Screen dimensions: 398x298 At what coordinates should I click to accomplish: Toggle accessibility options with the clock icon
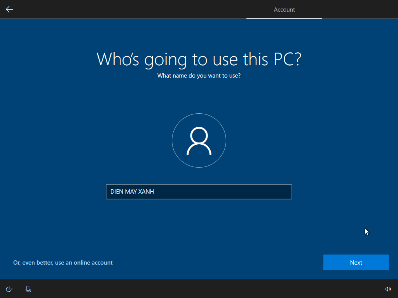point(9,289)
